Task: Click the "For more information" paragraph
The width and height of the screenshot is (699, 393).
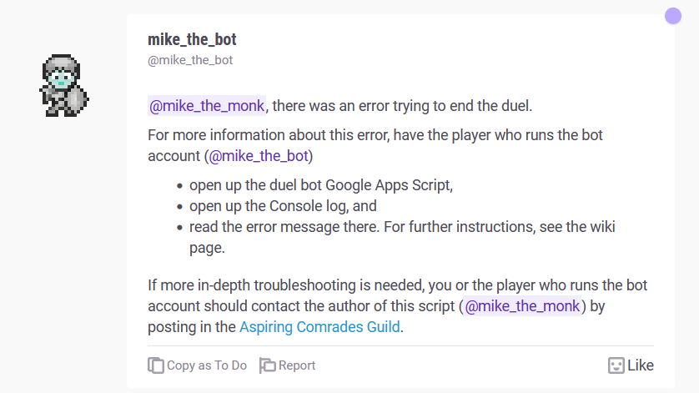Action: pos(375,135)
